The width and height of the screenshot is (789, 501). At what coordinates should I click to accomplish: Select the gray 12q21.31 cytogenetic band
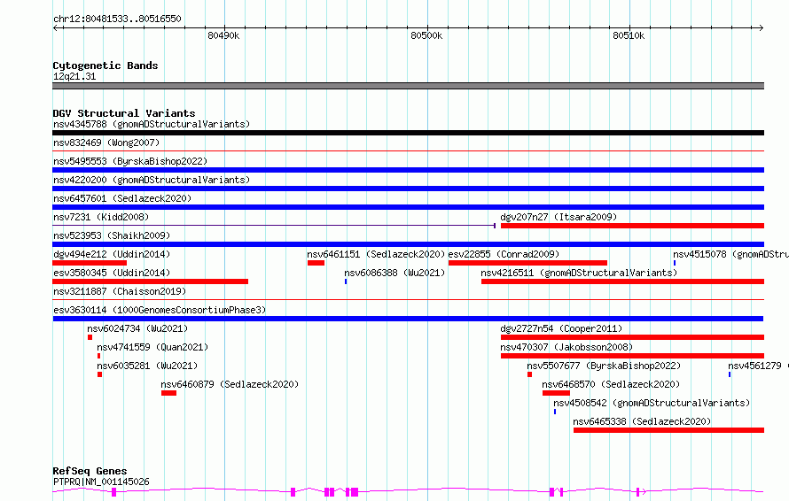tap(408, 86)
